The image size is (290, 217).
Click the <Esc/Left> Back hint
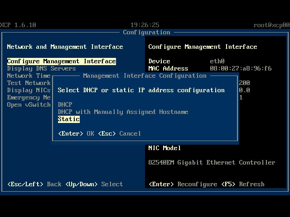34,184
